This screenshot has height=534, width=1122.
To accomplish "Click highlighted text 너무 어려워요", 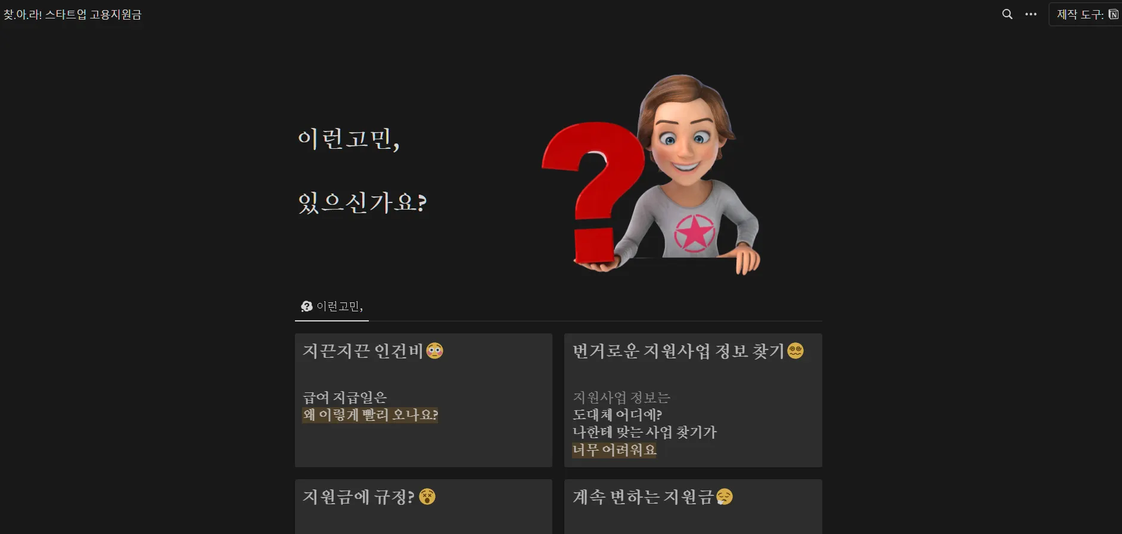I will (614, 450).
